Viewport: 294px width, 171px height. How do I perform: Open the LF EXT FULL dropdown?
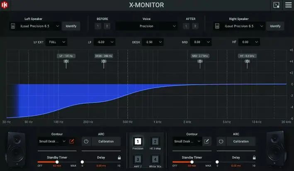(x=57, y=42)
